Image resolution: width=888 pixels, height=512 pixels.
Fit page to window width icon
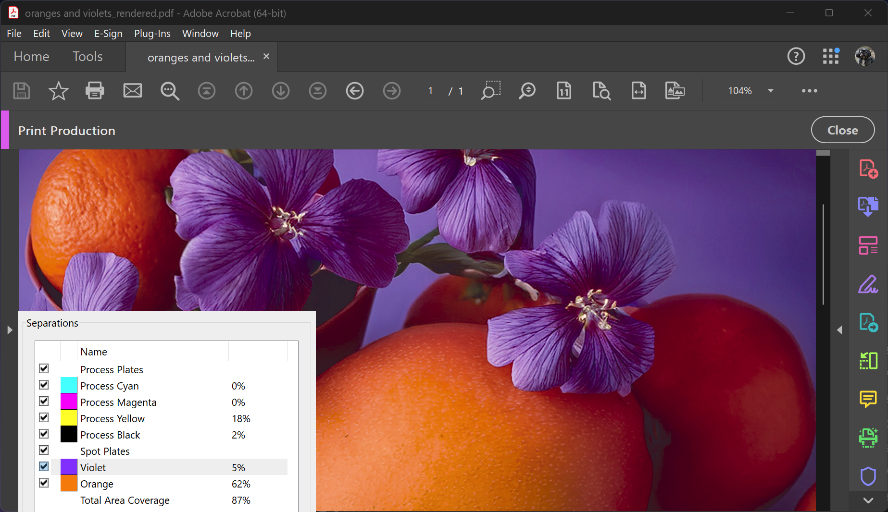(x=638, y=91)
